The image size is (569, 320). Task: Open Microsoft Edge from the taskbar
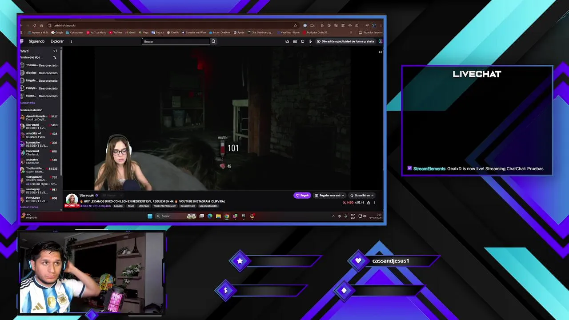click(210, 216)
